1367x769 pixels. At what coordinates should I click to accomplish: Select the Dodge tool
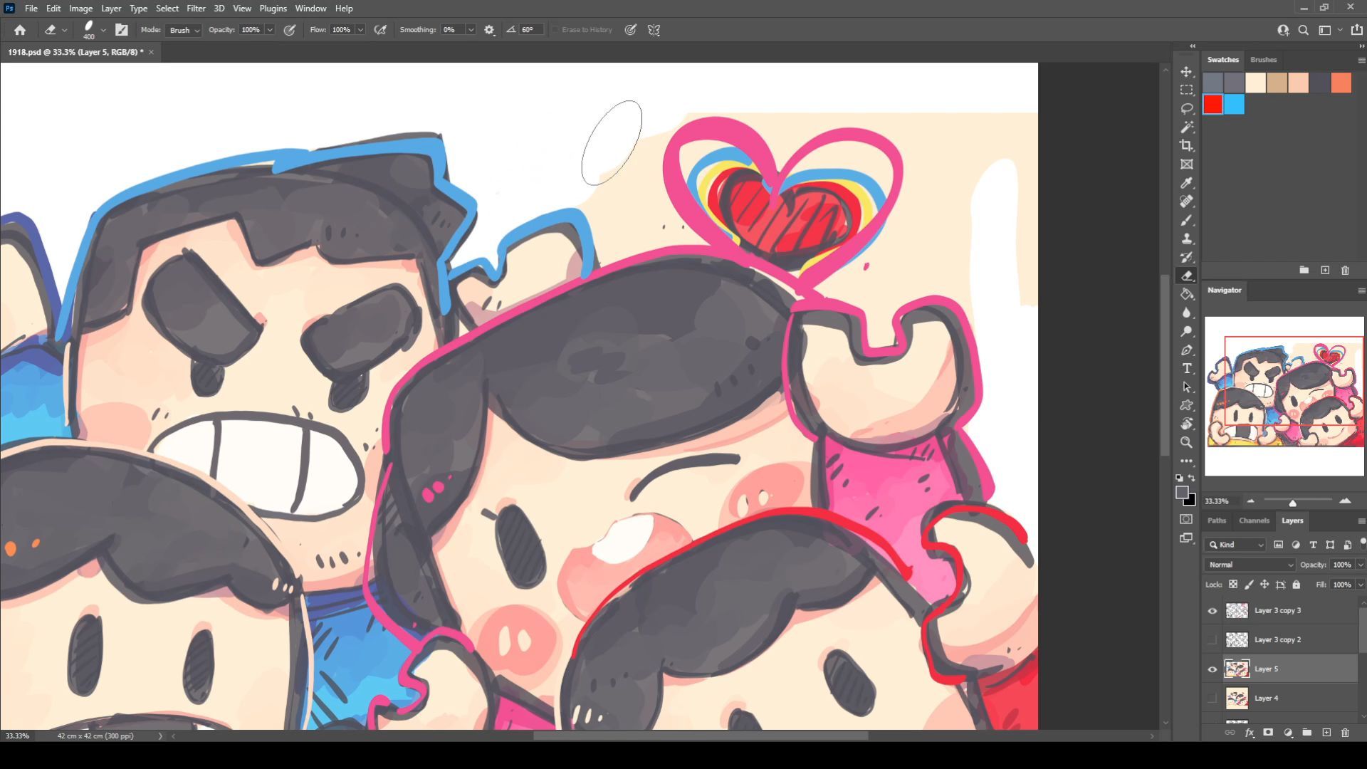1187,331
